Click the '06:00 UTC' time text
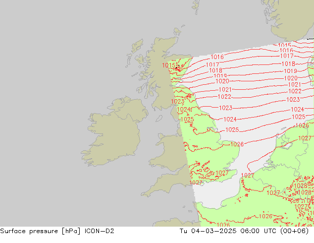 point(260,231)
